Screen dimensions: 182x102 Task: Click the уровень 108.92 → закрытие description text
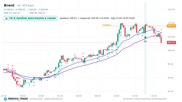(97, 18)
